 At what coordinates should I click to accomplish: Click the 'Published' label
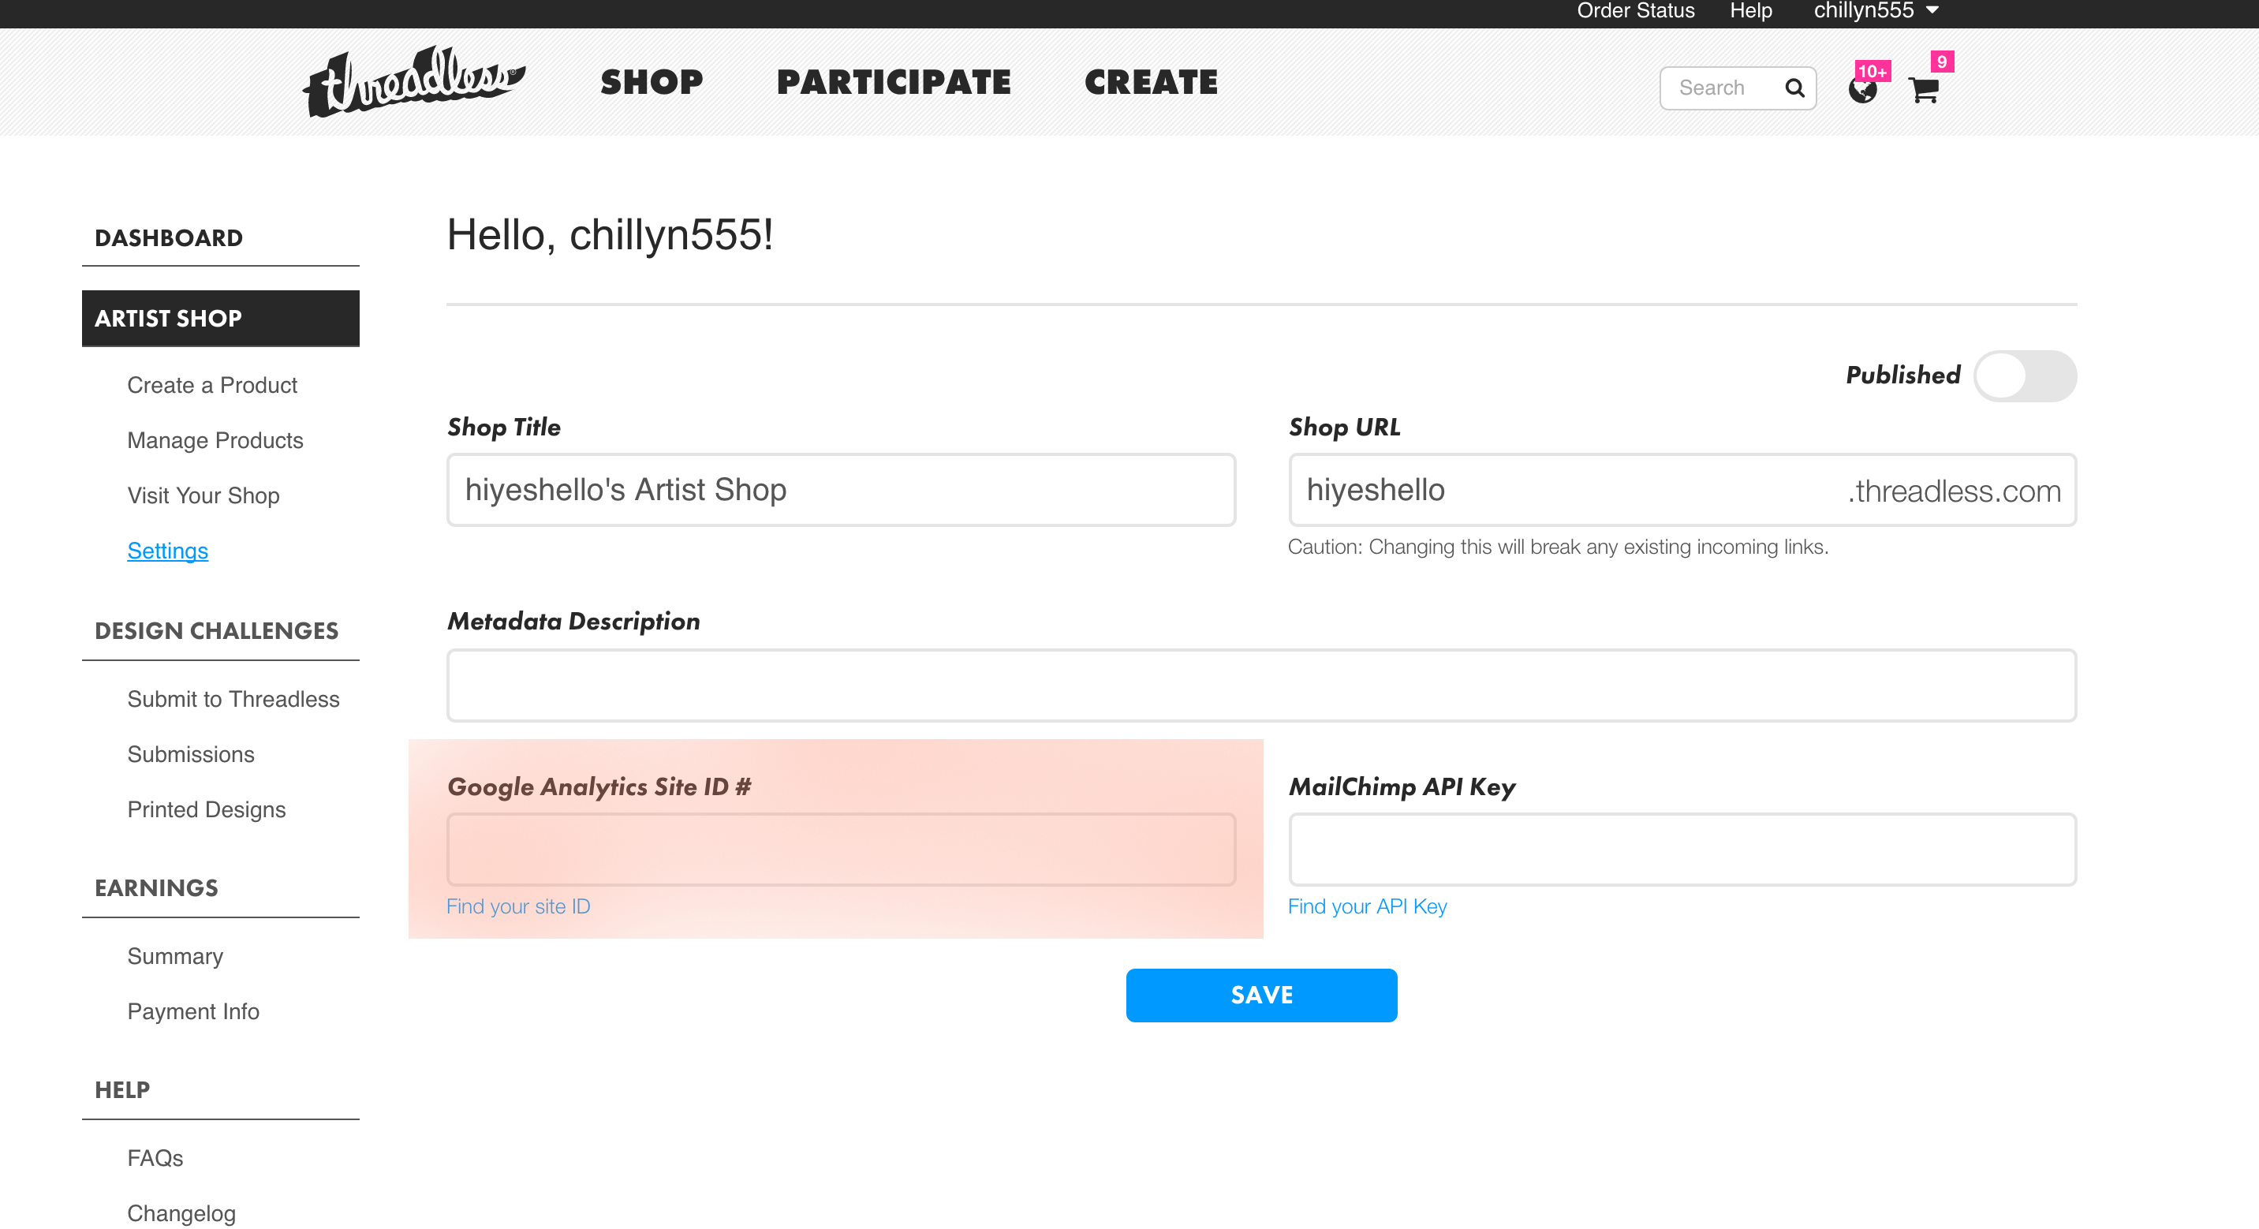pos(1902,375)
